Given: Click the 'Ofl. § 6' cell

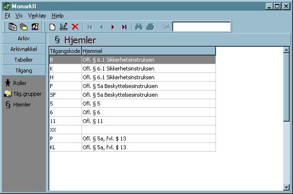Looking at the screenshot, I should pyautogui.click(x=149, y=112).
